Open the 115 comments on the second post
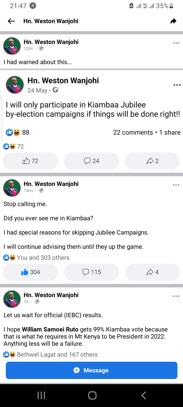The width and height of the screenshot is (183, 407). [x=91, y=272]
